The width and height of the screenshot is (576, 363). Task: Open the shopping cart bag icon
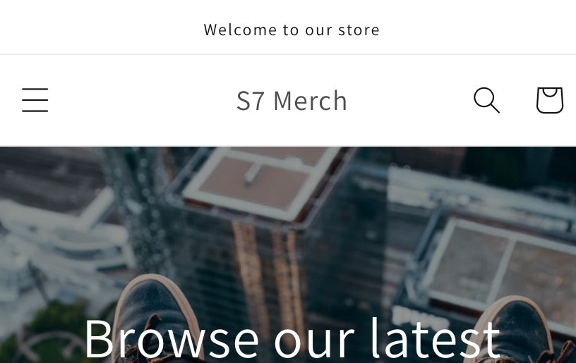tap(550, 100)
